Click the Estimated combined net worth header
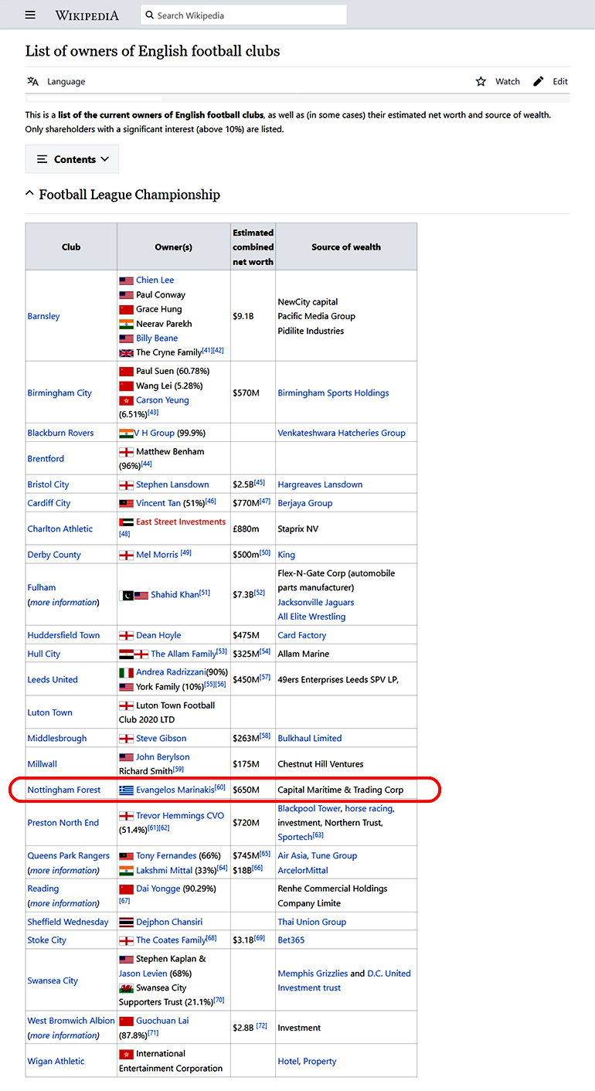Image resolution: width=595 pixels, height=1091 pixels. pyautogui.click(x=253, y=247)
